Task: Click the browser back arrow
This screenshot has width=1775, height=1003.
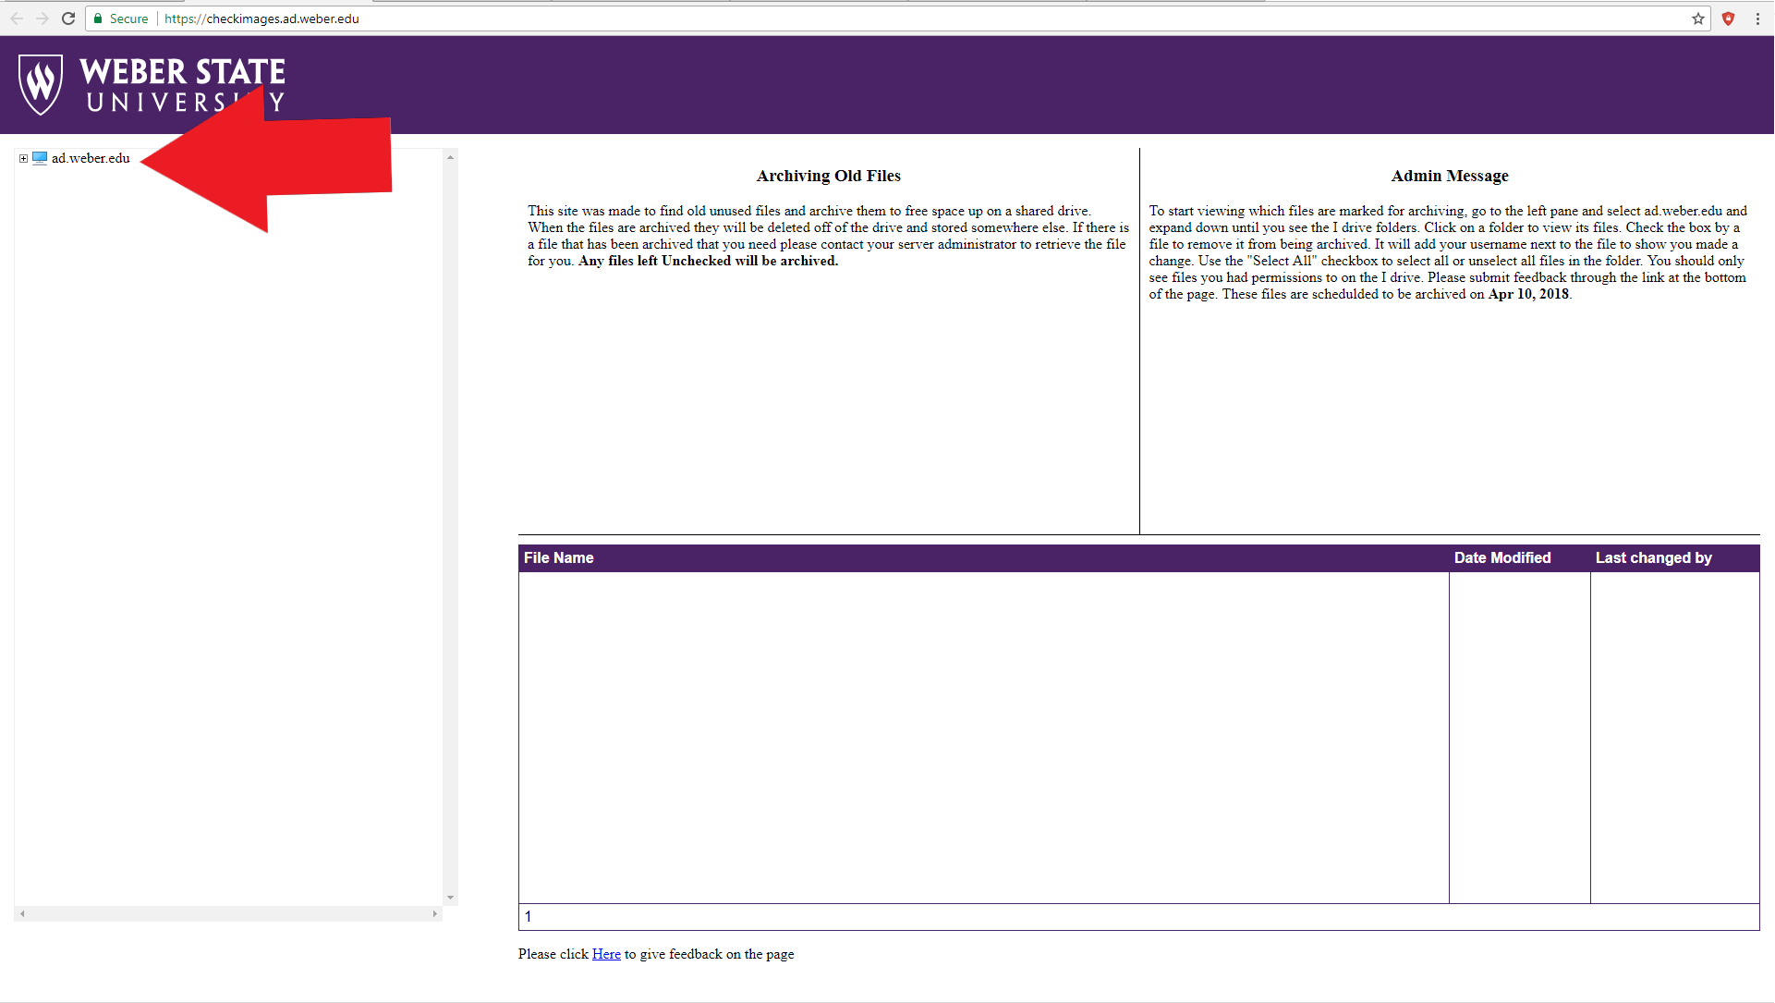Action: coord(17,18)
